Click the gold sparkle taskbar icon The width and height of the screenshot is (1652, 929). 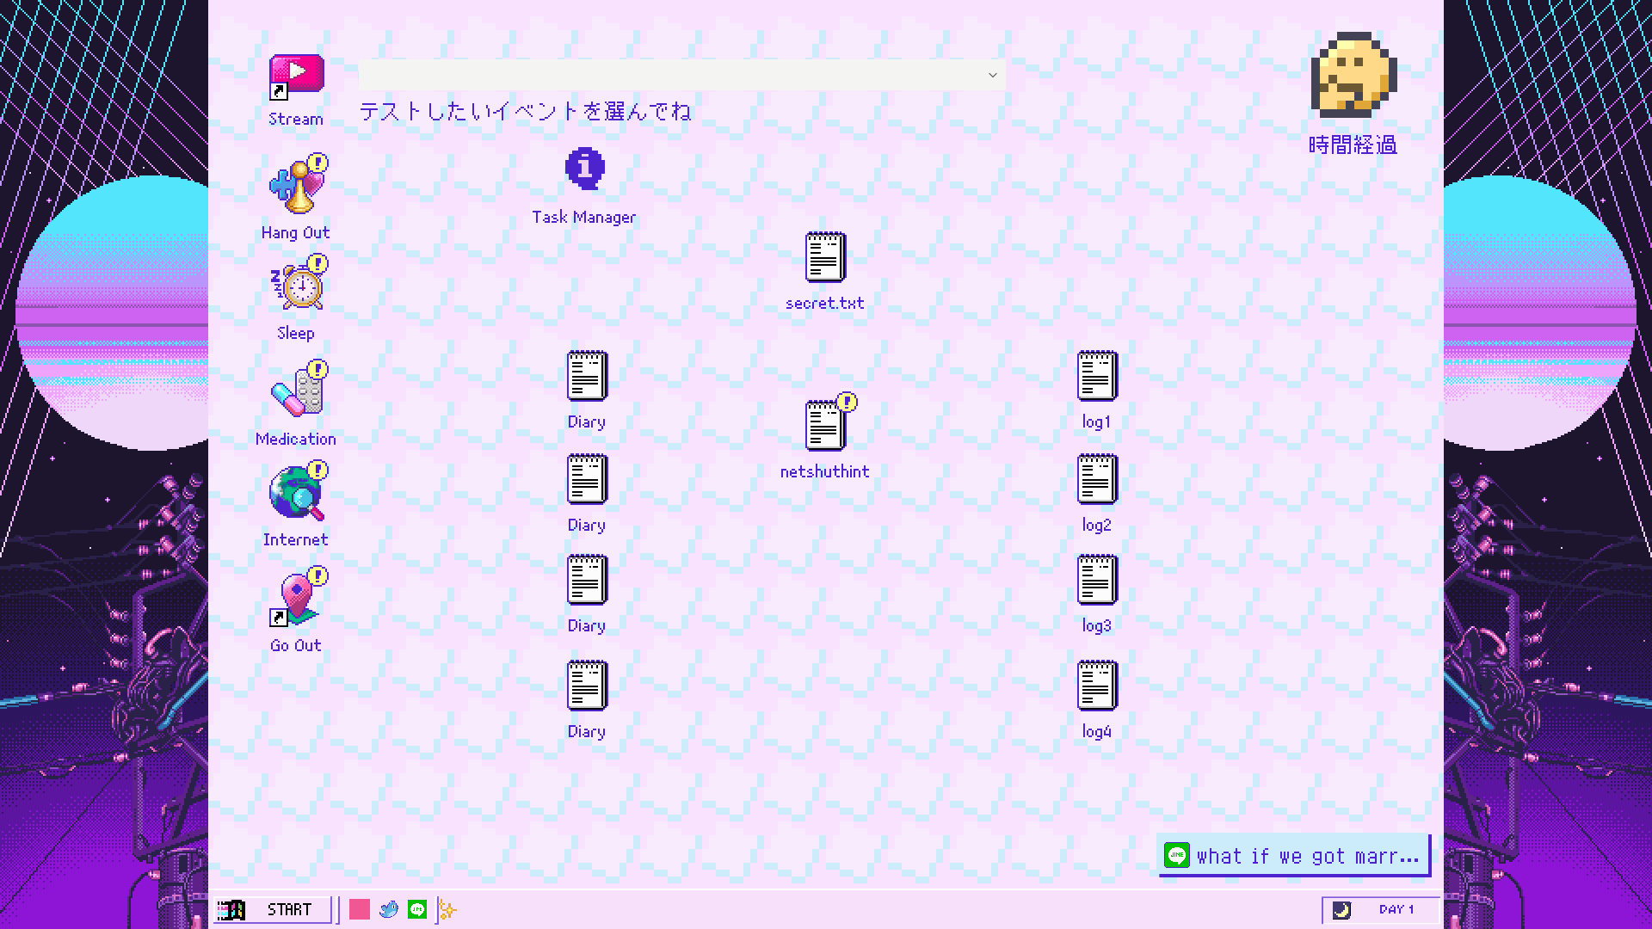click(448, 909)
